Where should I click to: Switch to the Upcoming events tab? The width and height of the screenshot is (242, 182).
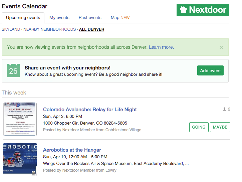(23, 18)
